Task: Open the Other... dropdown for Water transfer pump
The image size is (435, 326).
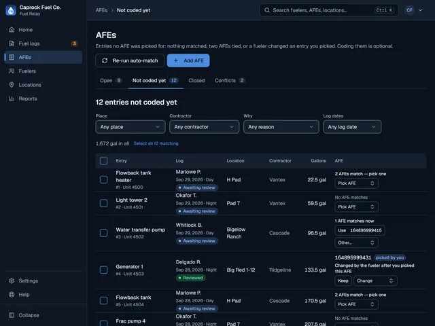Action: pyautogui.click(x=356, y=243)
